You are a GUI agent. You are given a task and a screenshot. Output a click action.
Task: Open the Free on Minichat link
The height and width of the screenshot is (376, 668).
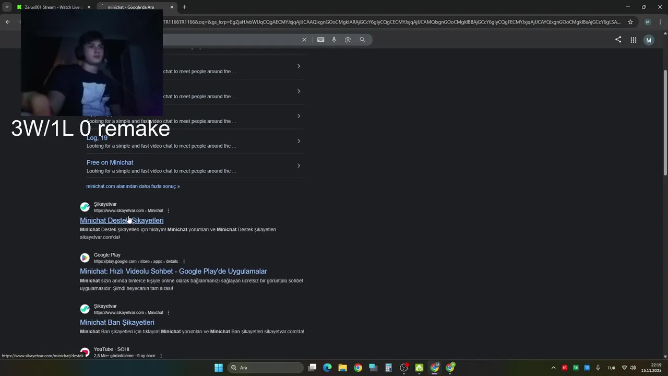click(110, 162)
